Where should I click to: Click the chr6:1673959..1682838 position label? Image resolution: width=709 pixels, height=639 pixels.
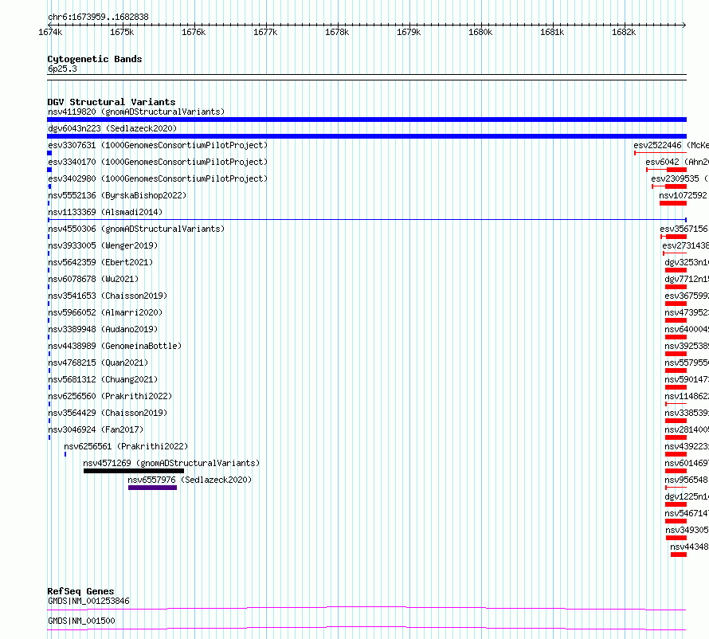(x=98, y=17)
